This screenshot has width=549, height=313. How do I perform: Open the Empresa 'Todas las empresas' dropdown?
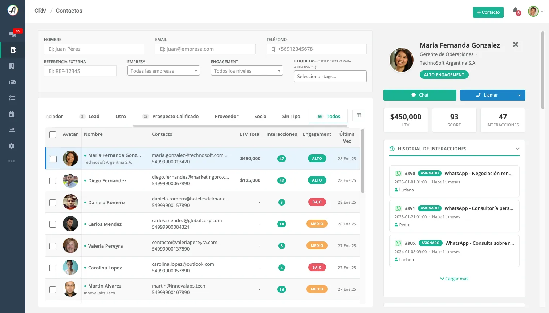(163, 71)
